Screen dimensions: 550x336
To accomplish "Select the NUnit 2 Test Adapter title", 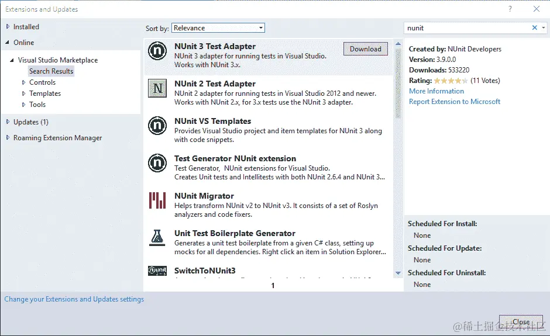I will [x=215, y=84].
